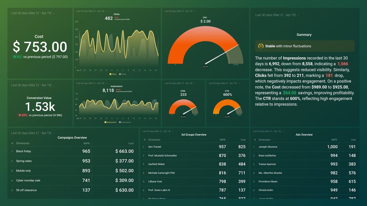The width and height of the screenshot is (367, 206).
Task: Select the Black friday row in Campaigns Overview
Action: [72, 151]
